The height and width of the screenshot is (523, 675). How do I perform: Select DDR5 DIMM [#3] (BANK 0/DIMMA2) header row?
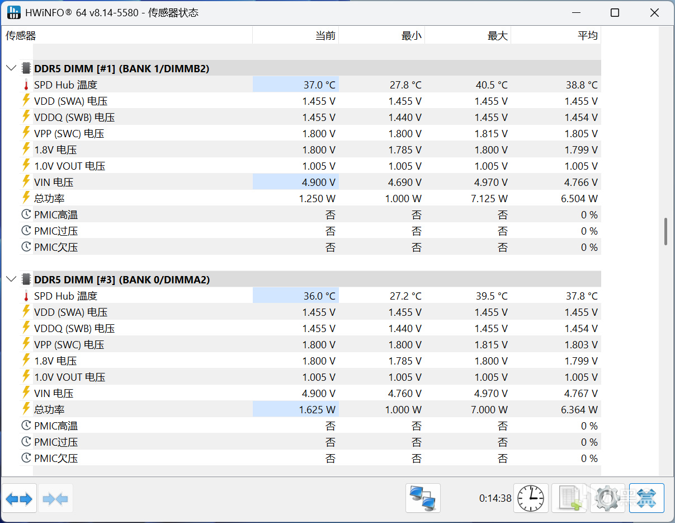tap(317, 279)
